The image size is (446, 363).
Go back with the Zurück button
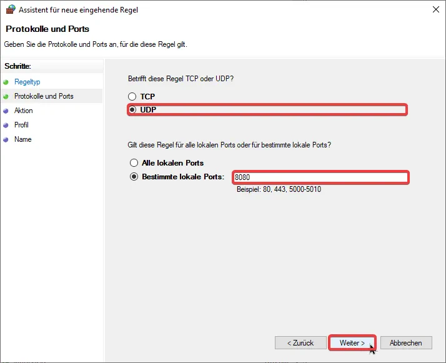coord(300,343)
